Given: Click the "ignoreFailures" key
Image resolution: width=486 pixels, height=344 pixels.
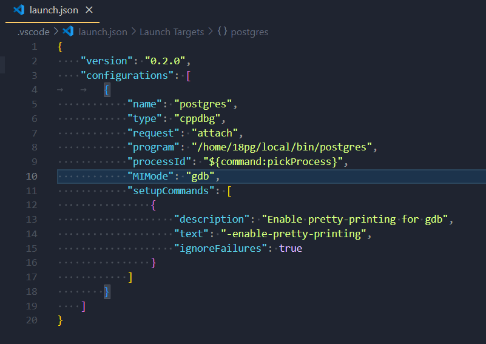Looking at the screenshot, I should coord(220,249).
